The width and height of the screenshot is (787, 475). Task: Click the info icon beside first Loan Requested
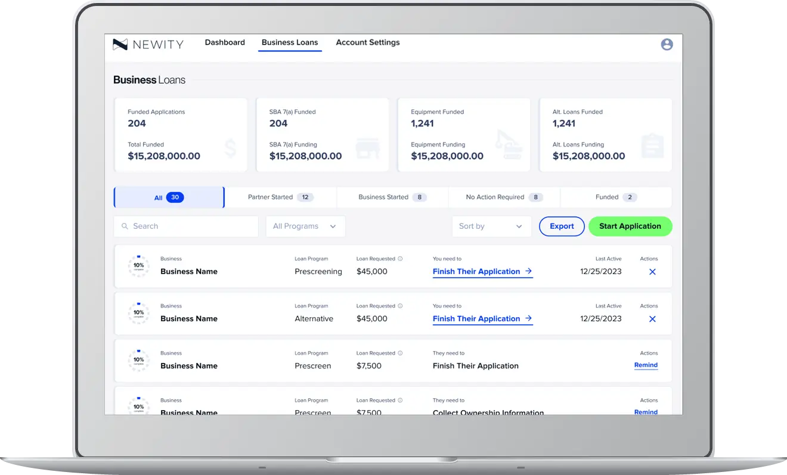pos(400,259)
